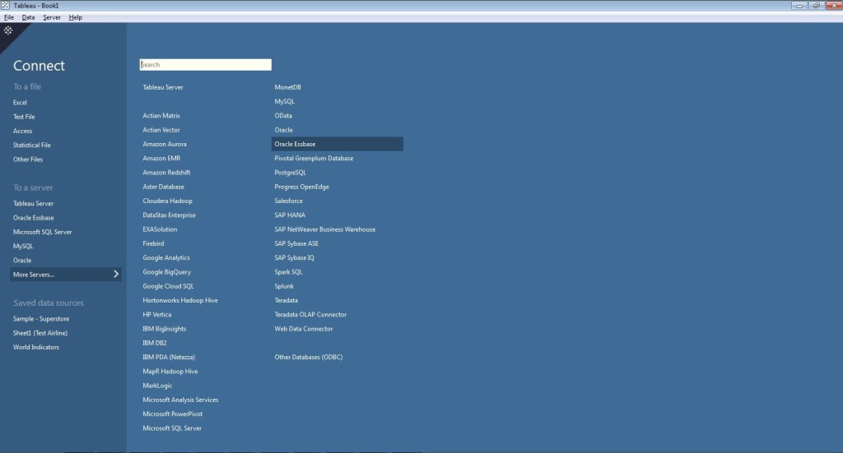Select MySQL in the server list
The height and width of the screenshot is (453, 843).
(284, 101)
